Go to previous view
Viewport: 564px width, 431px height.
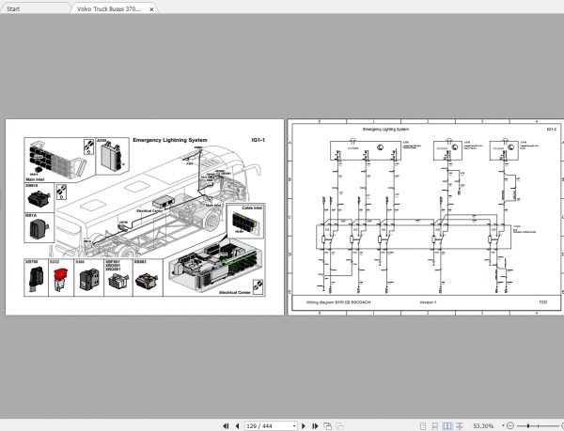tap(327, 426)
